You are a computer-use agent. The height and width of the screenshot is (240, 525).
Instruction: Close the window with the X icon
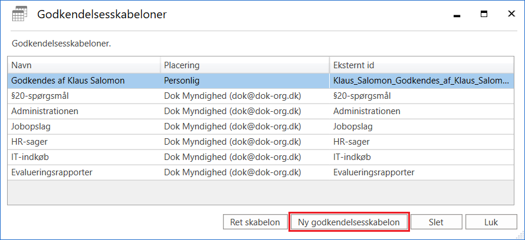[x=511, y=14]
